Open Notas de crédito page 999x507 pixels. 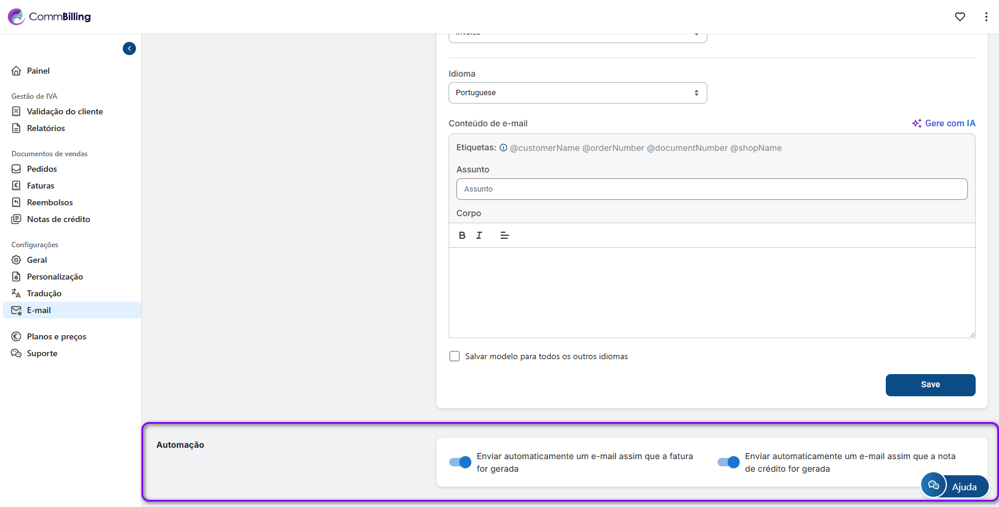[x=58, y=219]
